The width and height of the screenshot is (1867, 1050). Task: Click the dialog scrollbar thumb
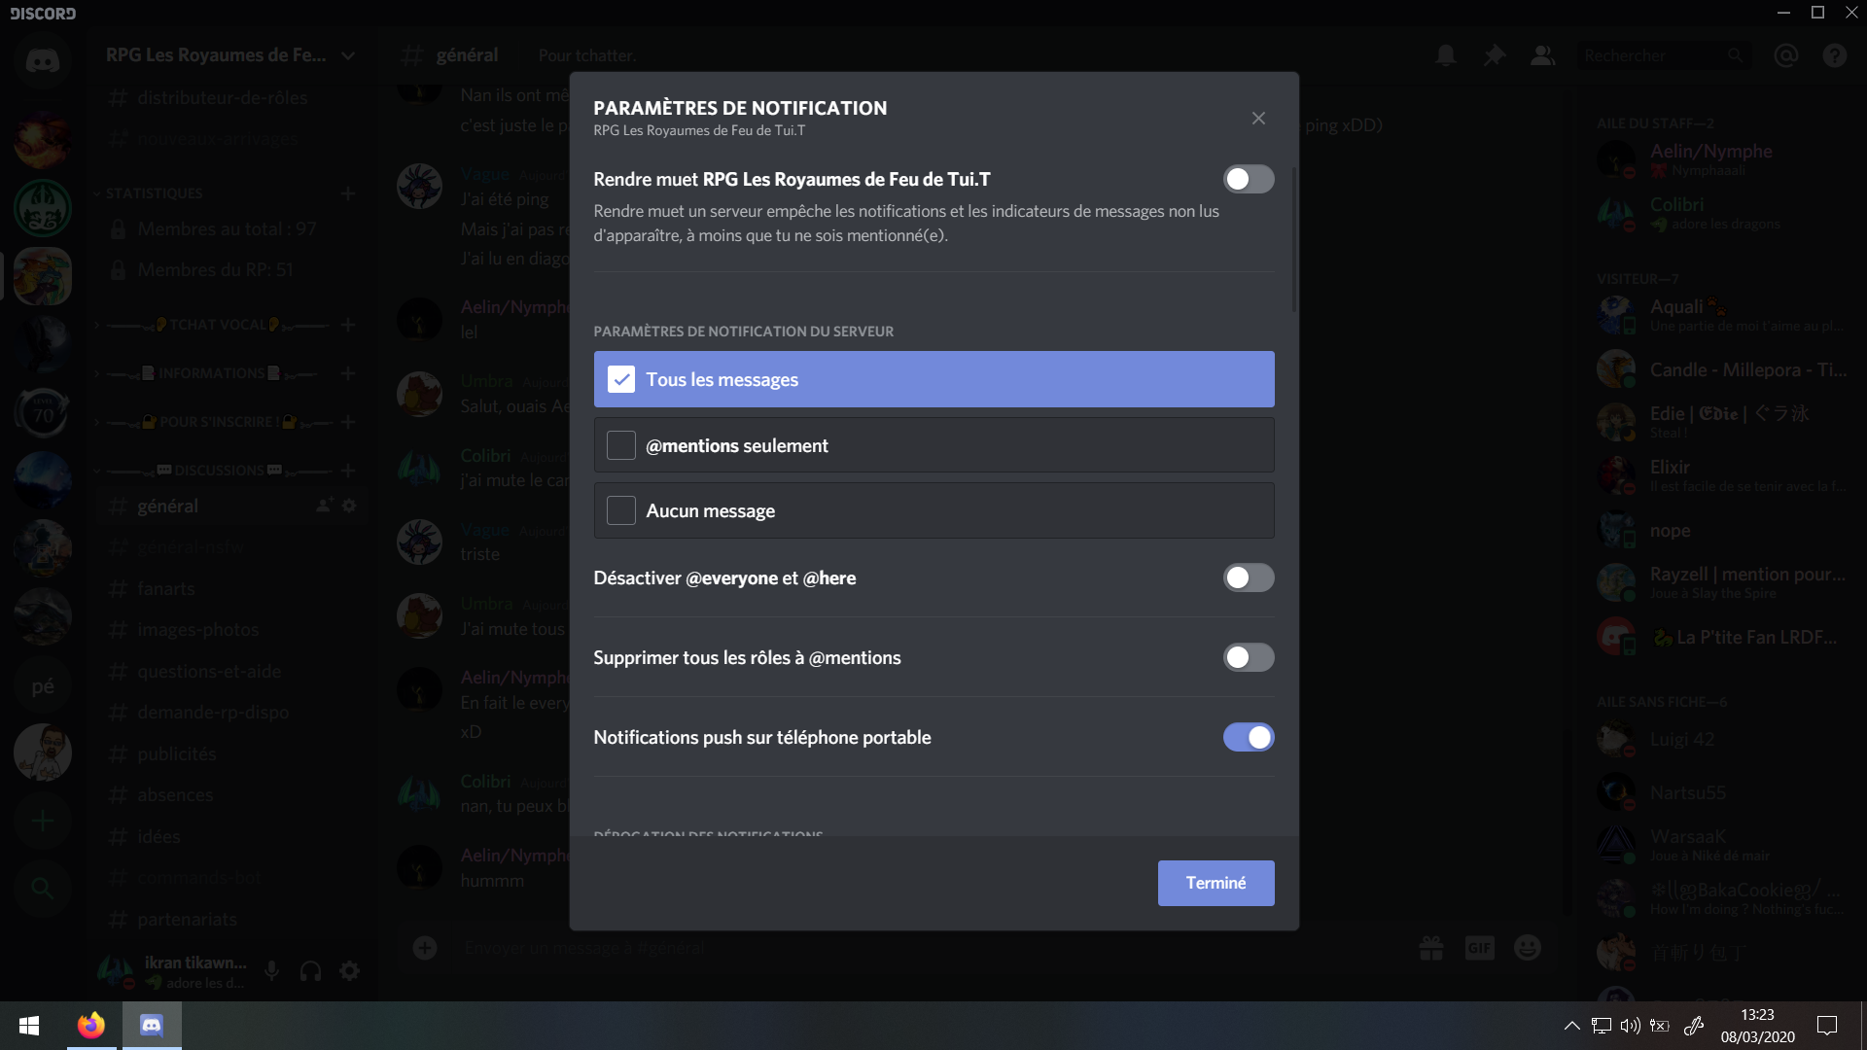pos(1293,241)
